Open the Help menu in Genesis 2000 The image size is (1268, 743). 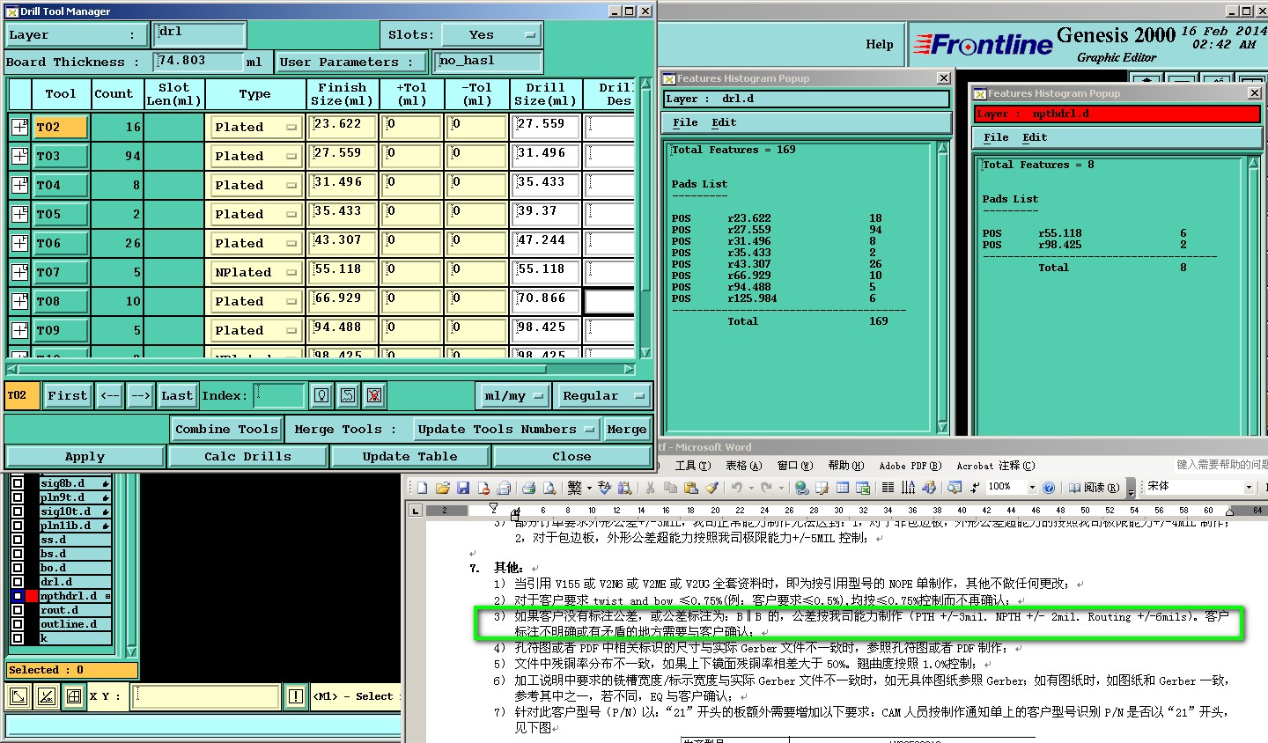879,45
